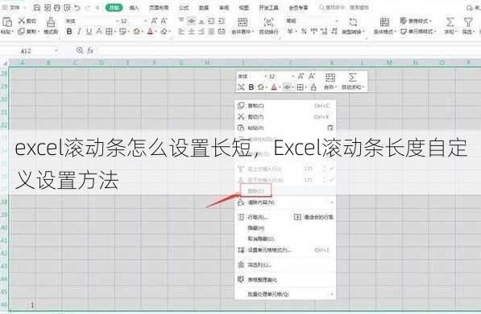The width and height of the screenshot is (481, 314).
Task: Open ribbon fill color bucket
Action: click(x=136, y=31)
